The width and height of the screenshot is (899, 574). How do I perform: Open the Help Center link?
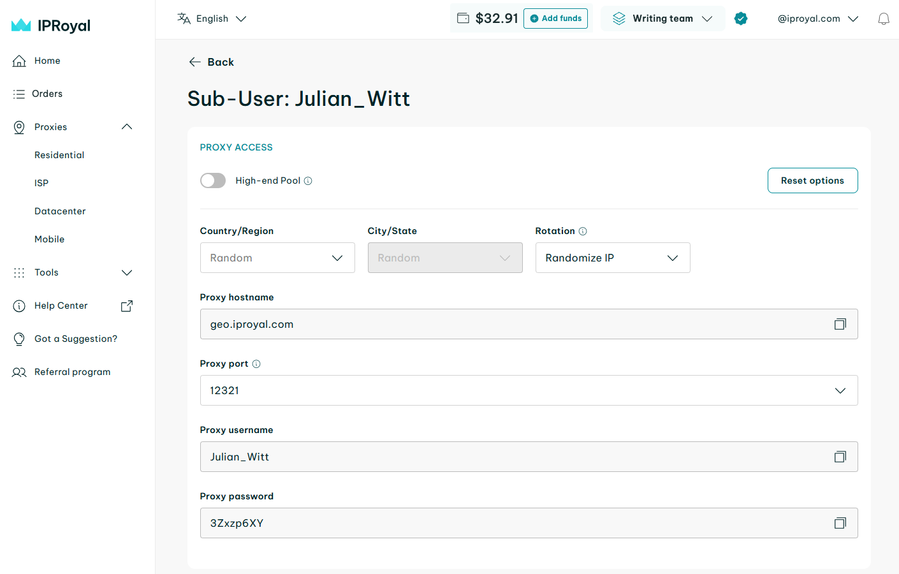[x=61, y=305]
